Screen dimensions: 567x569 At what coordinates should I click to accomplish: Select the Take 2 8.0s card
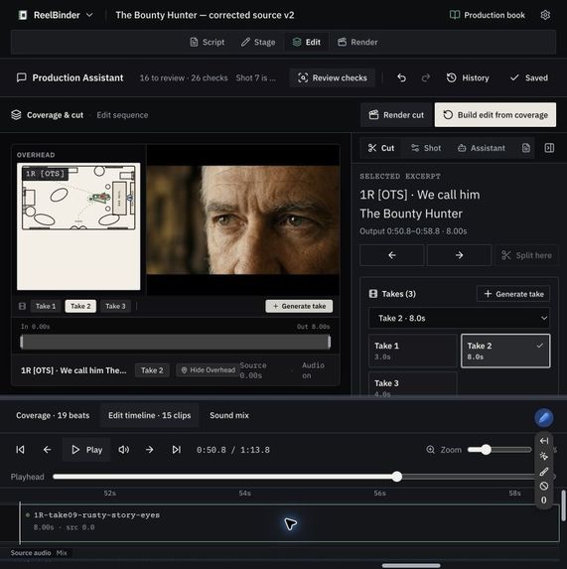point(505,351)
